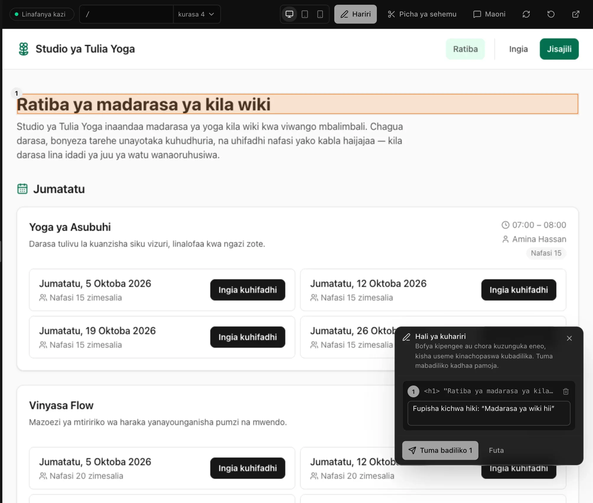593x503 pixels.
Task: Click the pencil icon in Hali ya kuhariri
Action: tap(407, 337)
